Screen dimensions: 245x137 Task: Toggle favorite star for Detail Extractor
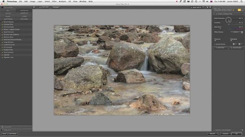click(2, 32)
